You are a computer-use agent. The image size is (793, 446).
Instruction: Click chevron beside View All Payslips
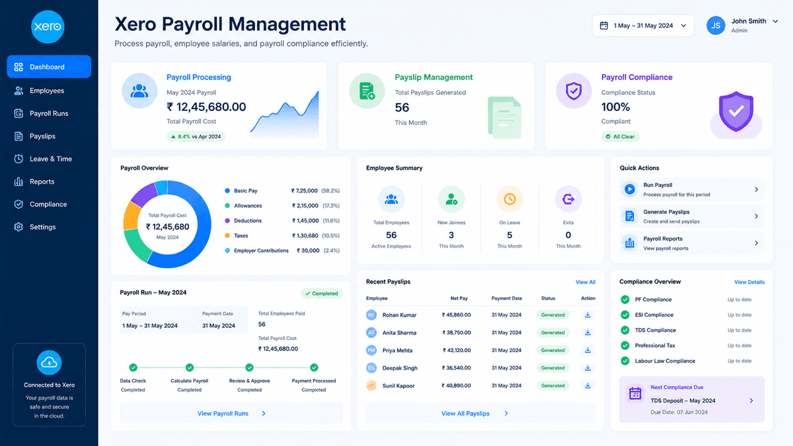(506, 414)
